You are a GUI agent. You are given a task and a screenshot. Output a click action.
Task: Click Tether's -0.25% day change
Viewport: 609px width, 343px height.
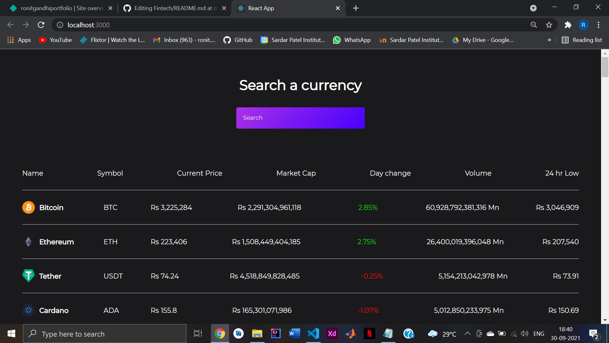[372, 276]
